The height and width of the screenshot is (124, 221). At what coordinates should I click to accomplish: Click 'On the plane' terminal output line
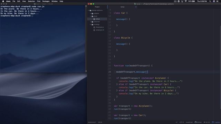pos(21,9)
